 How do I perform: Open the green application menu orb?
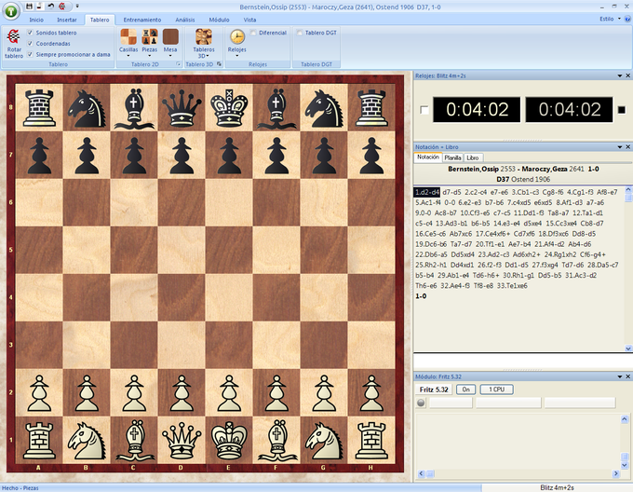pos(11,11)
